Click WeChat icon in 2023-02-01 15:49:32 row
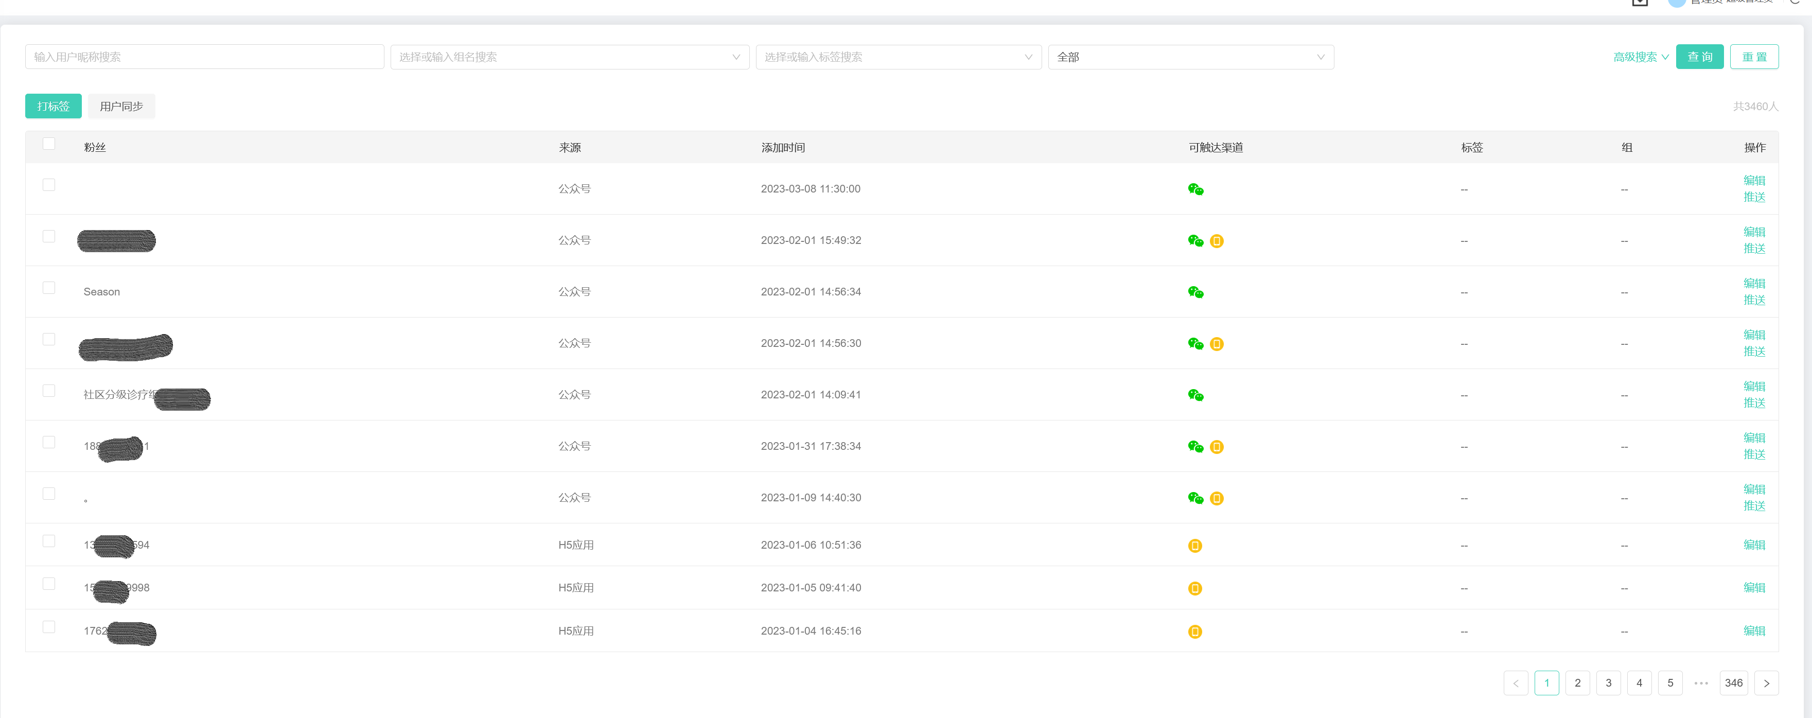The width and height of the screenshot is (1812, 718). 1195,240
